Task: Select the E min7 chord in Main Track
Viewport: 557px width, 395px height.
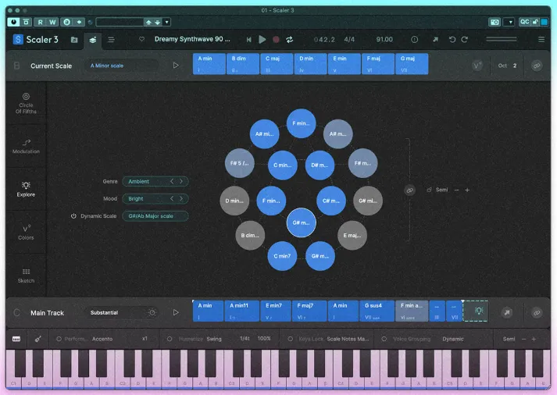Action: click(276, 311)
